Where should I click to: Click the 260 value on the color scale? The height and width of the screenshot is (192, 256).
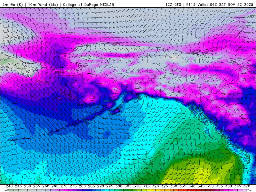pos(46,186)
